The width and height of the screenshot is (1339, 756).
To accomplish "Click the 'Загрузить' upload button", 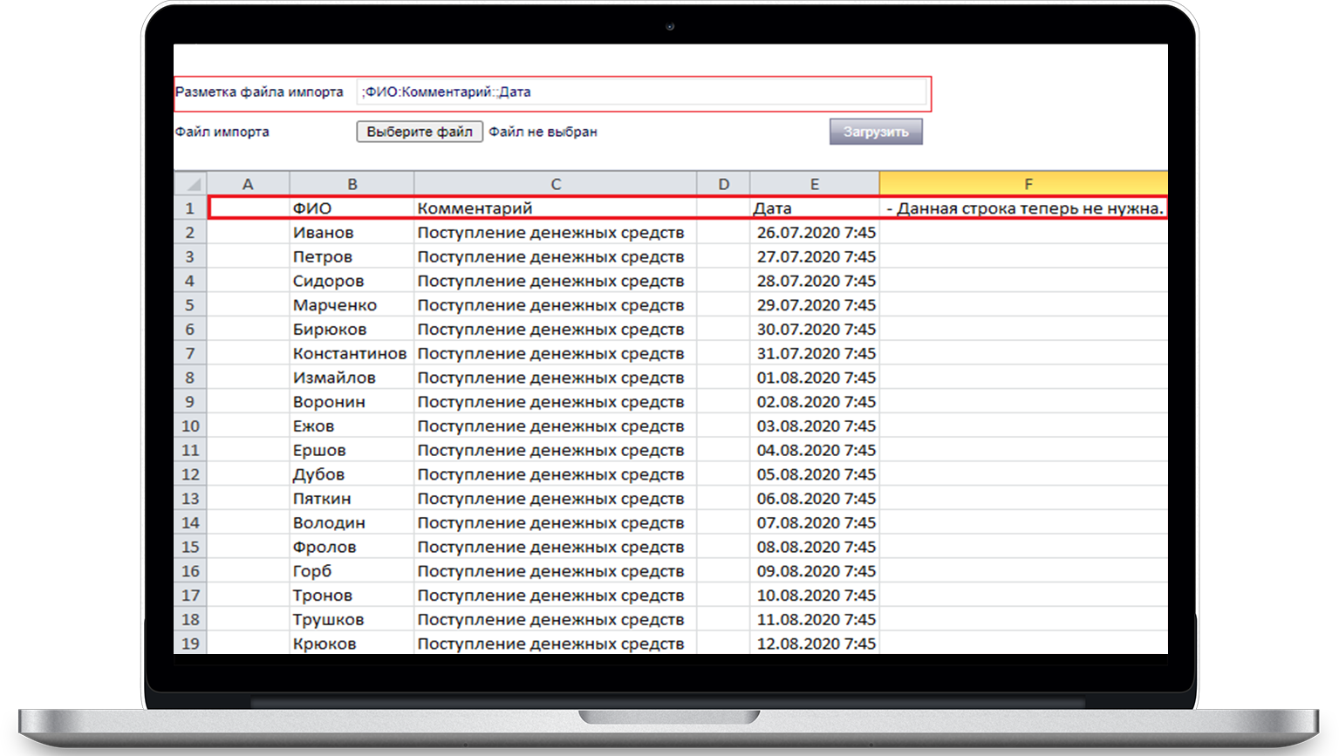I will [875, 132].
